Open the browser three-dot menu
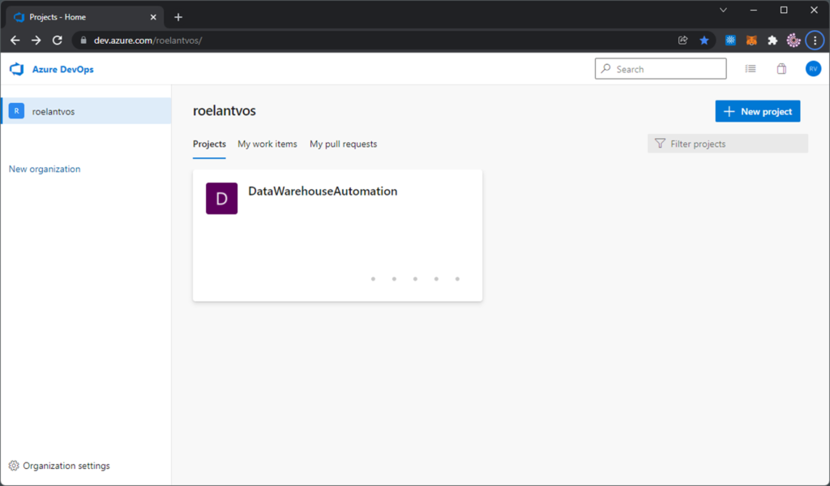 (x=815, y=39)
